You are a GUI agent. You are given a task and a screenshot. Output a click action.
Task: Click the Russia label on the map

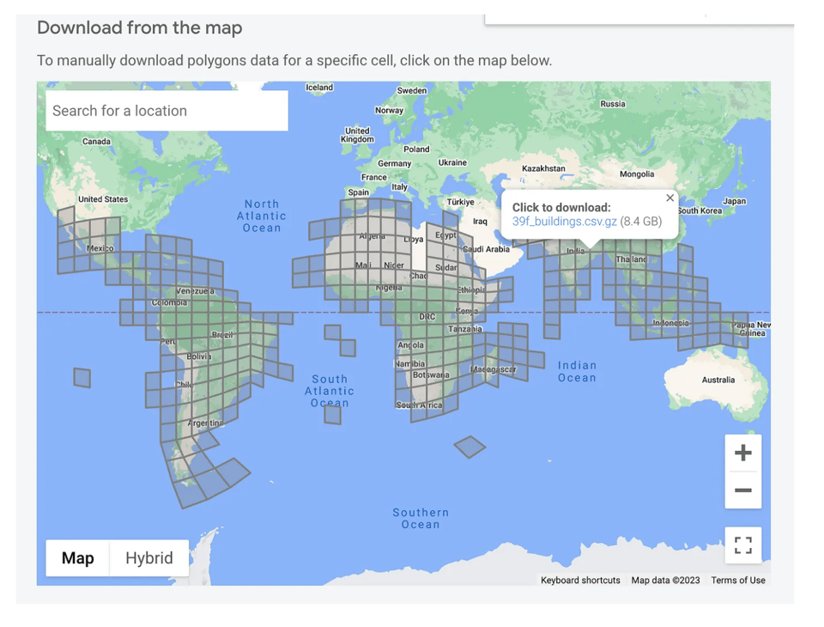click(x=612, y=104)
